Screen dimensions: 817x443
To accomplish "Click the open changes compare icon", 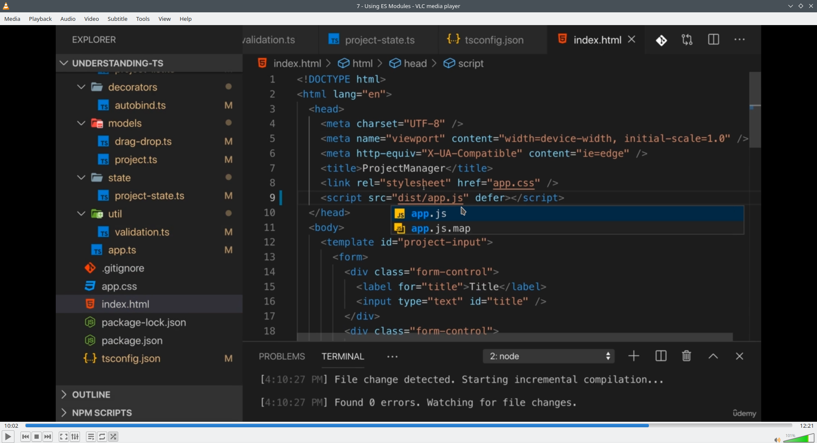I will (x=687, y=40).
